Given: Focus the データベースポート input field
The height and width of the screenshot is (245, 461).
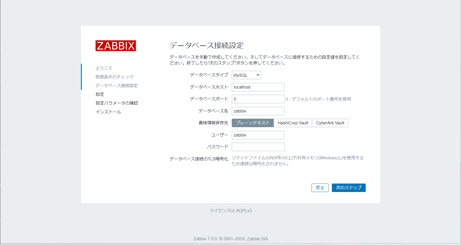Looking at the screenshot, I should tap(258, 99).
